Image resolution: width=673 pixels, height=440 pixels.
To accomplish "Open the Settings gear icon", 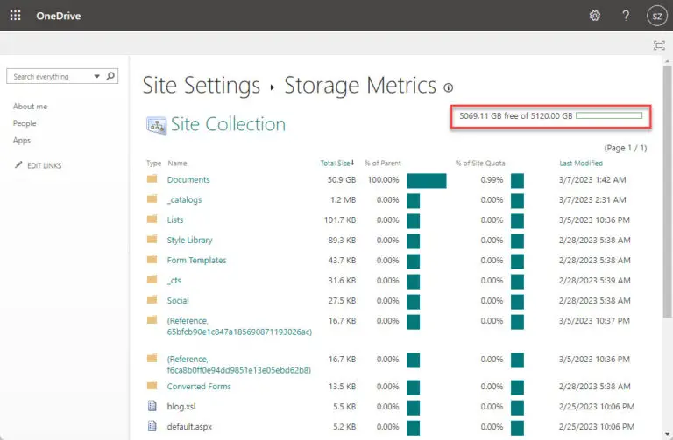I will pos(595,16).
